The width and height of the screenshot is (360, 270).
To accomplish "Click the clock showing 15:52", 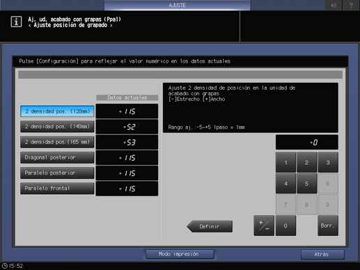I will (13, 266).
